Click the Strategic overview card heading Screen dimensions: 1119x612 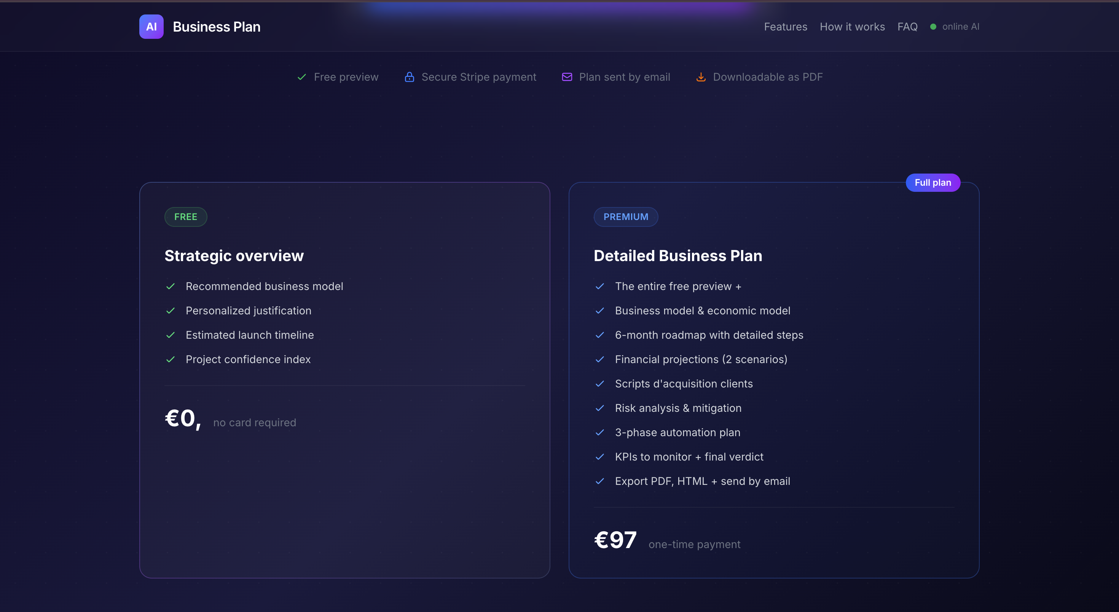coord(234,255)
